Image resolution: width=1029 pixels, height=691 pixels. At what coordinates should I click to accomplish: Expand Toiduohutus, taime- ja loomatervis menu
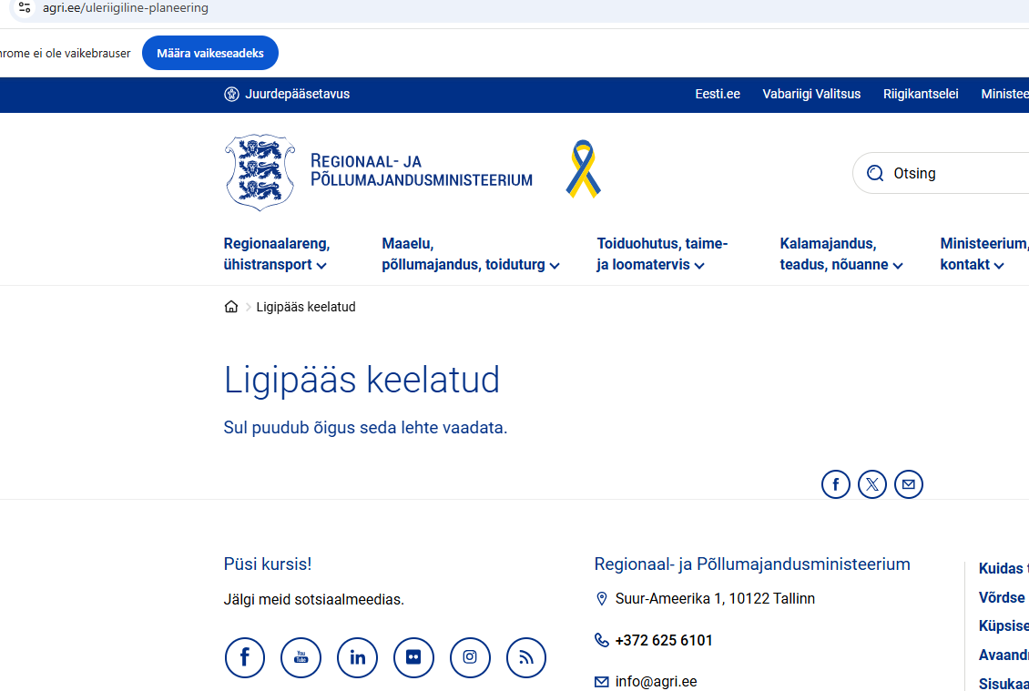click(662, 255)
